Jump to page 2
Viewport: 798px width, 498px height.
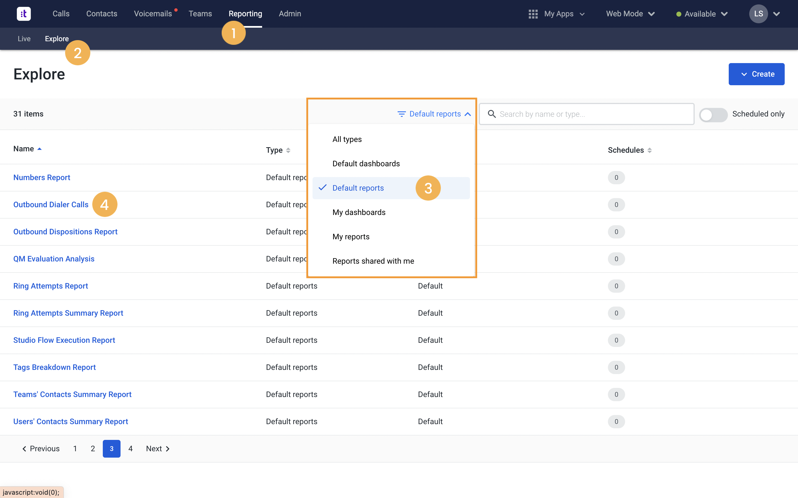[x=93, y=448]
